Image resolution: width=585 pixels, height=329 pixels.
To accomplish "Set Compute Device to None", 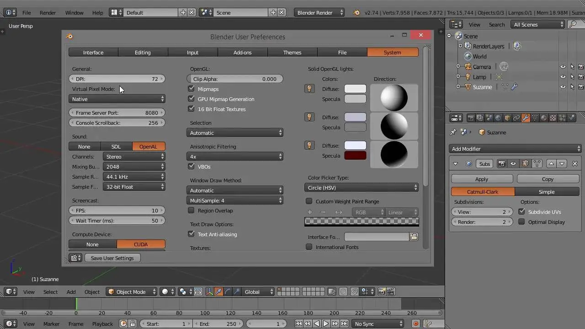I will [x=92, y=244].
